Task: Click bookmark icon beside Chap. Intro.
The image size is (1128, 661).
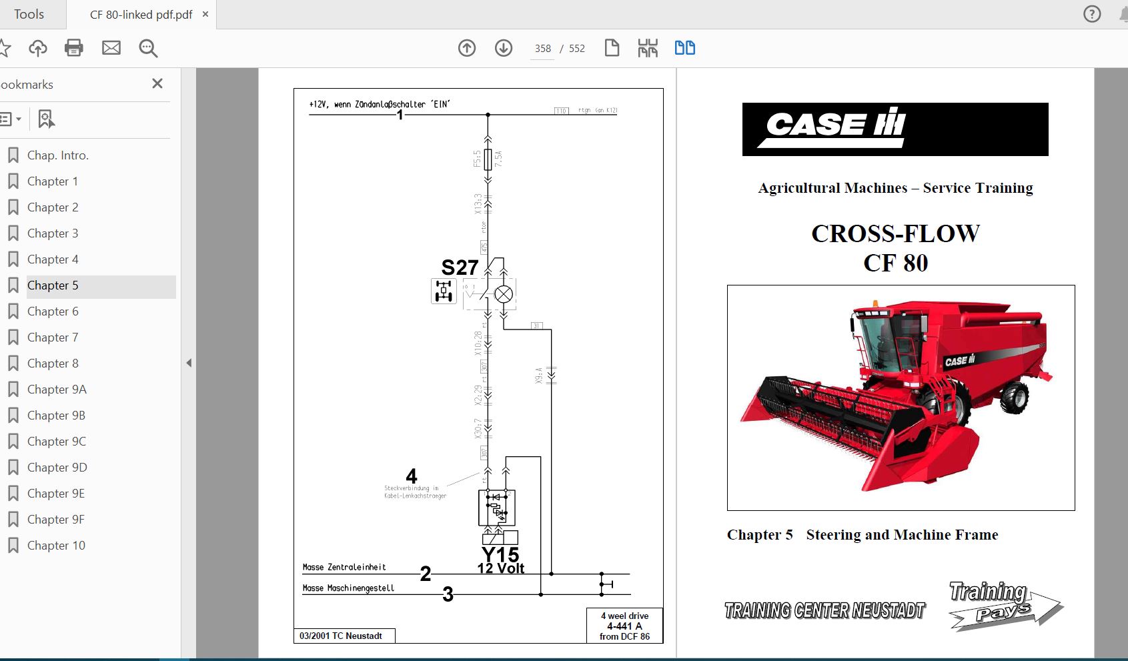Action: coord(13,155)
